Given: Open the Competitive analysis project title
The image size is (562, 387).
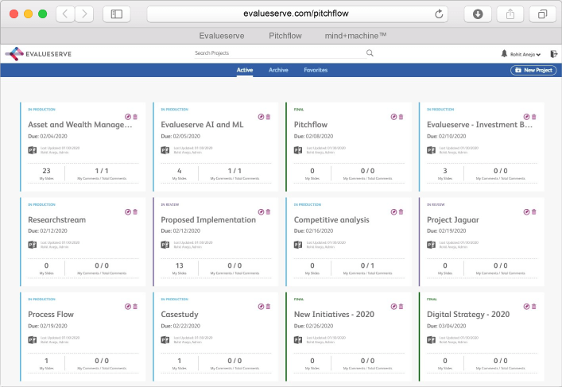Looking at the screenshot, I should 331,219.
